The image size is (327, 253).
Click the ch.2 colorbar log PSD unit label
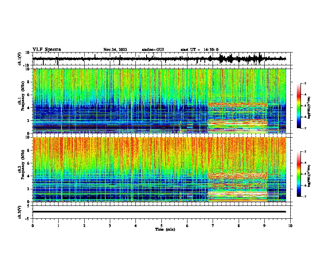pyautogui.click(x=309, y=176)
